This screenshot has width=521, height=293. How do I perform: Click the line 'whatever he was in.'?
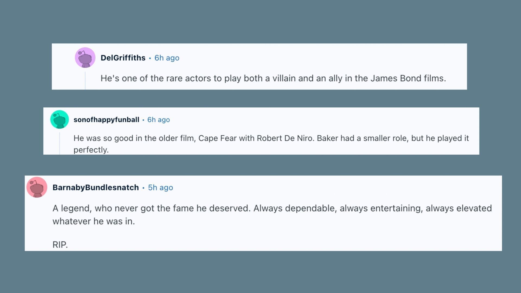(94, 221)
